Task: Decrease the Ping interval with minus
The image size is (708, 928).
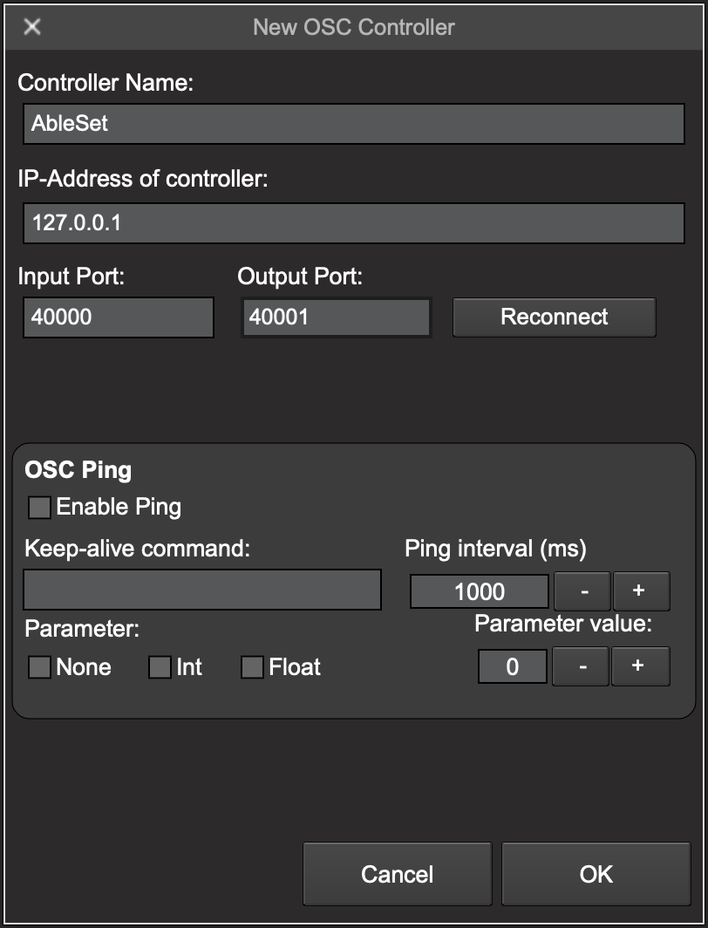Action: 582,592
